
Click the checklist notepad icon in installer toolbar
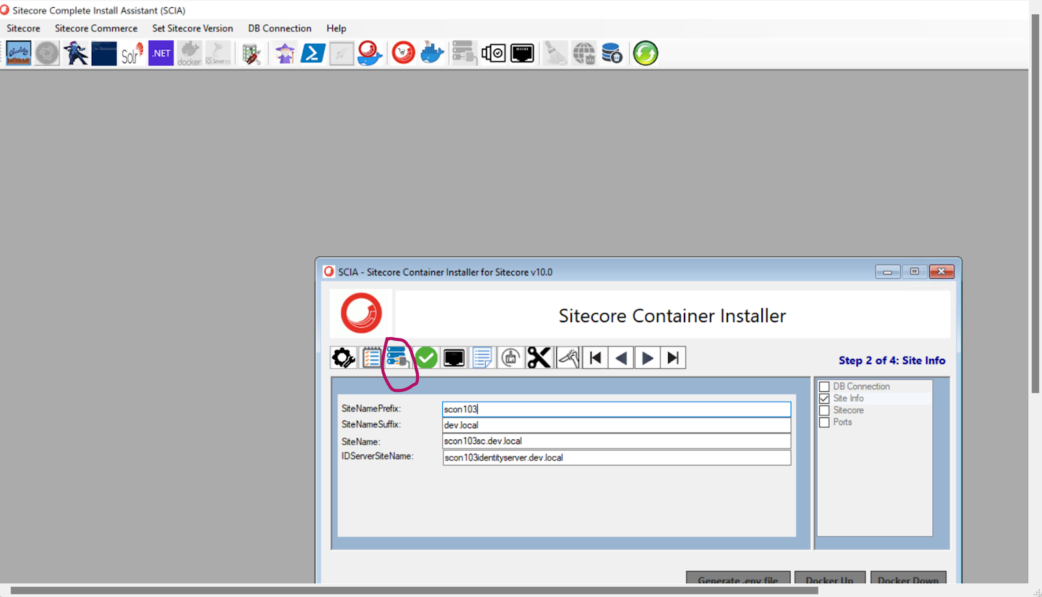coord(371,357)
